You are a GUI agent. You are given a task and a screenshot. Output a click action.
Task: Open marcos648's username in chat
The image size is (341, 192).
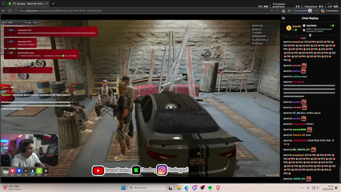pos(299,130)
